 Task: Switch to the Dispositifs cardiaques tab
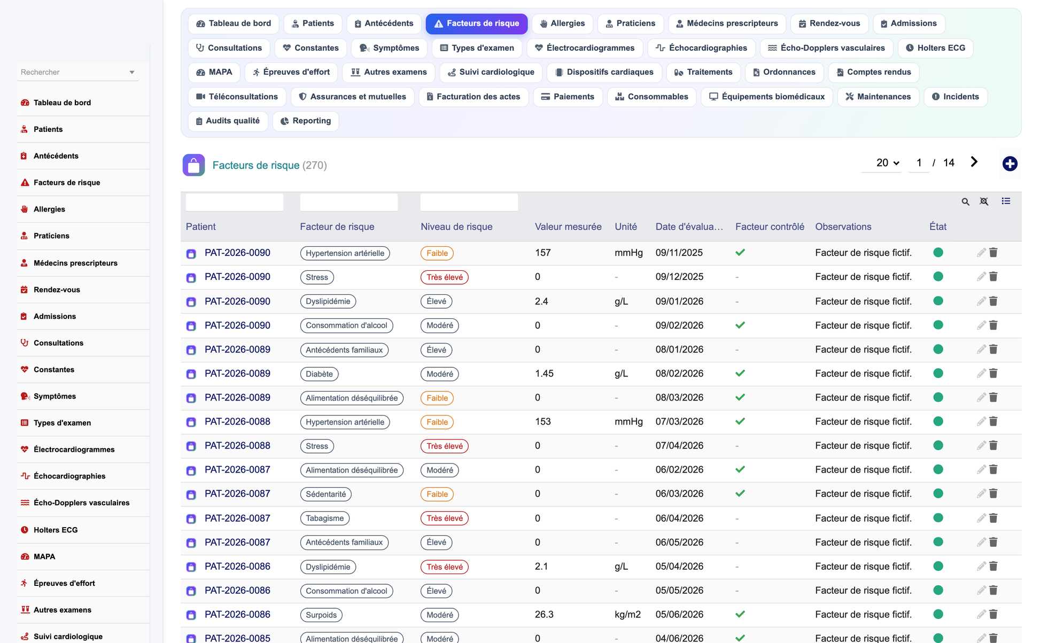click(604, 72)
